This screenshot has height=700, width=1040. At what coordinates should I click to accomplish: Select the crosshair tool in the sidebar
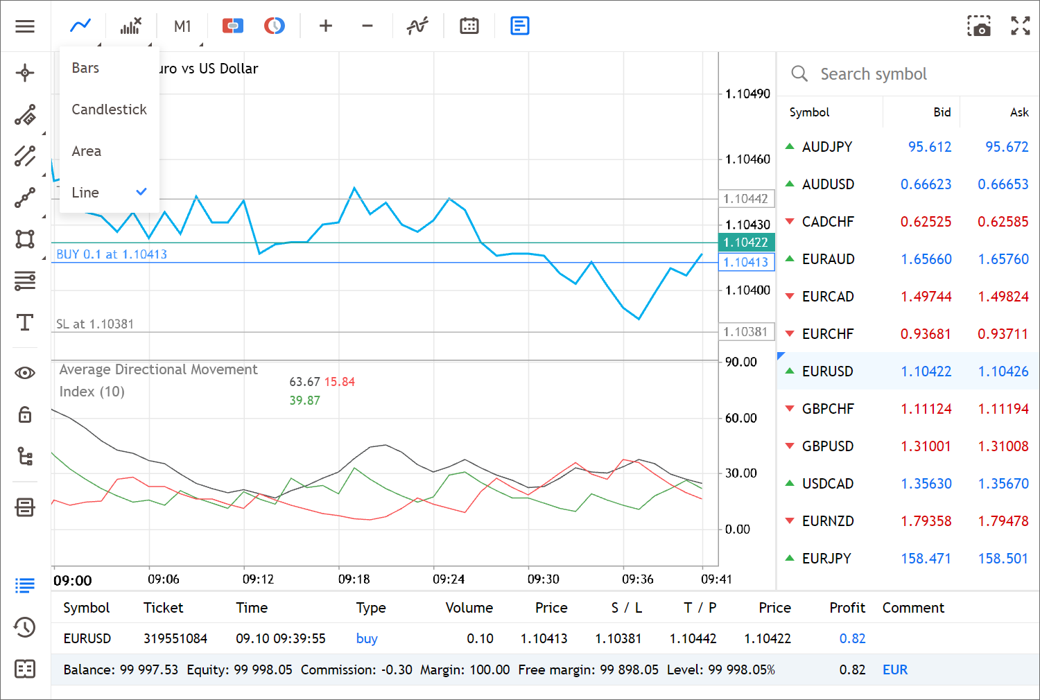pos(25,73)
